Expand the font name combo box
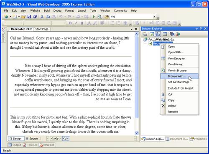Screen dimensions: 209x154 (x=49, y=23)
